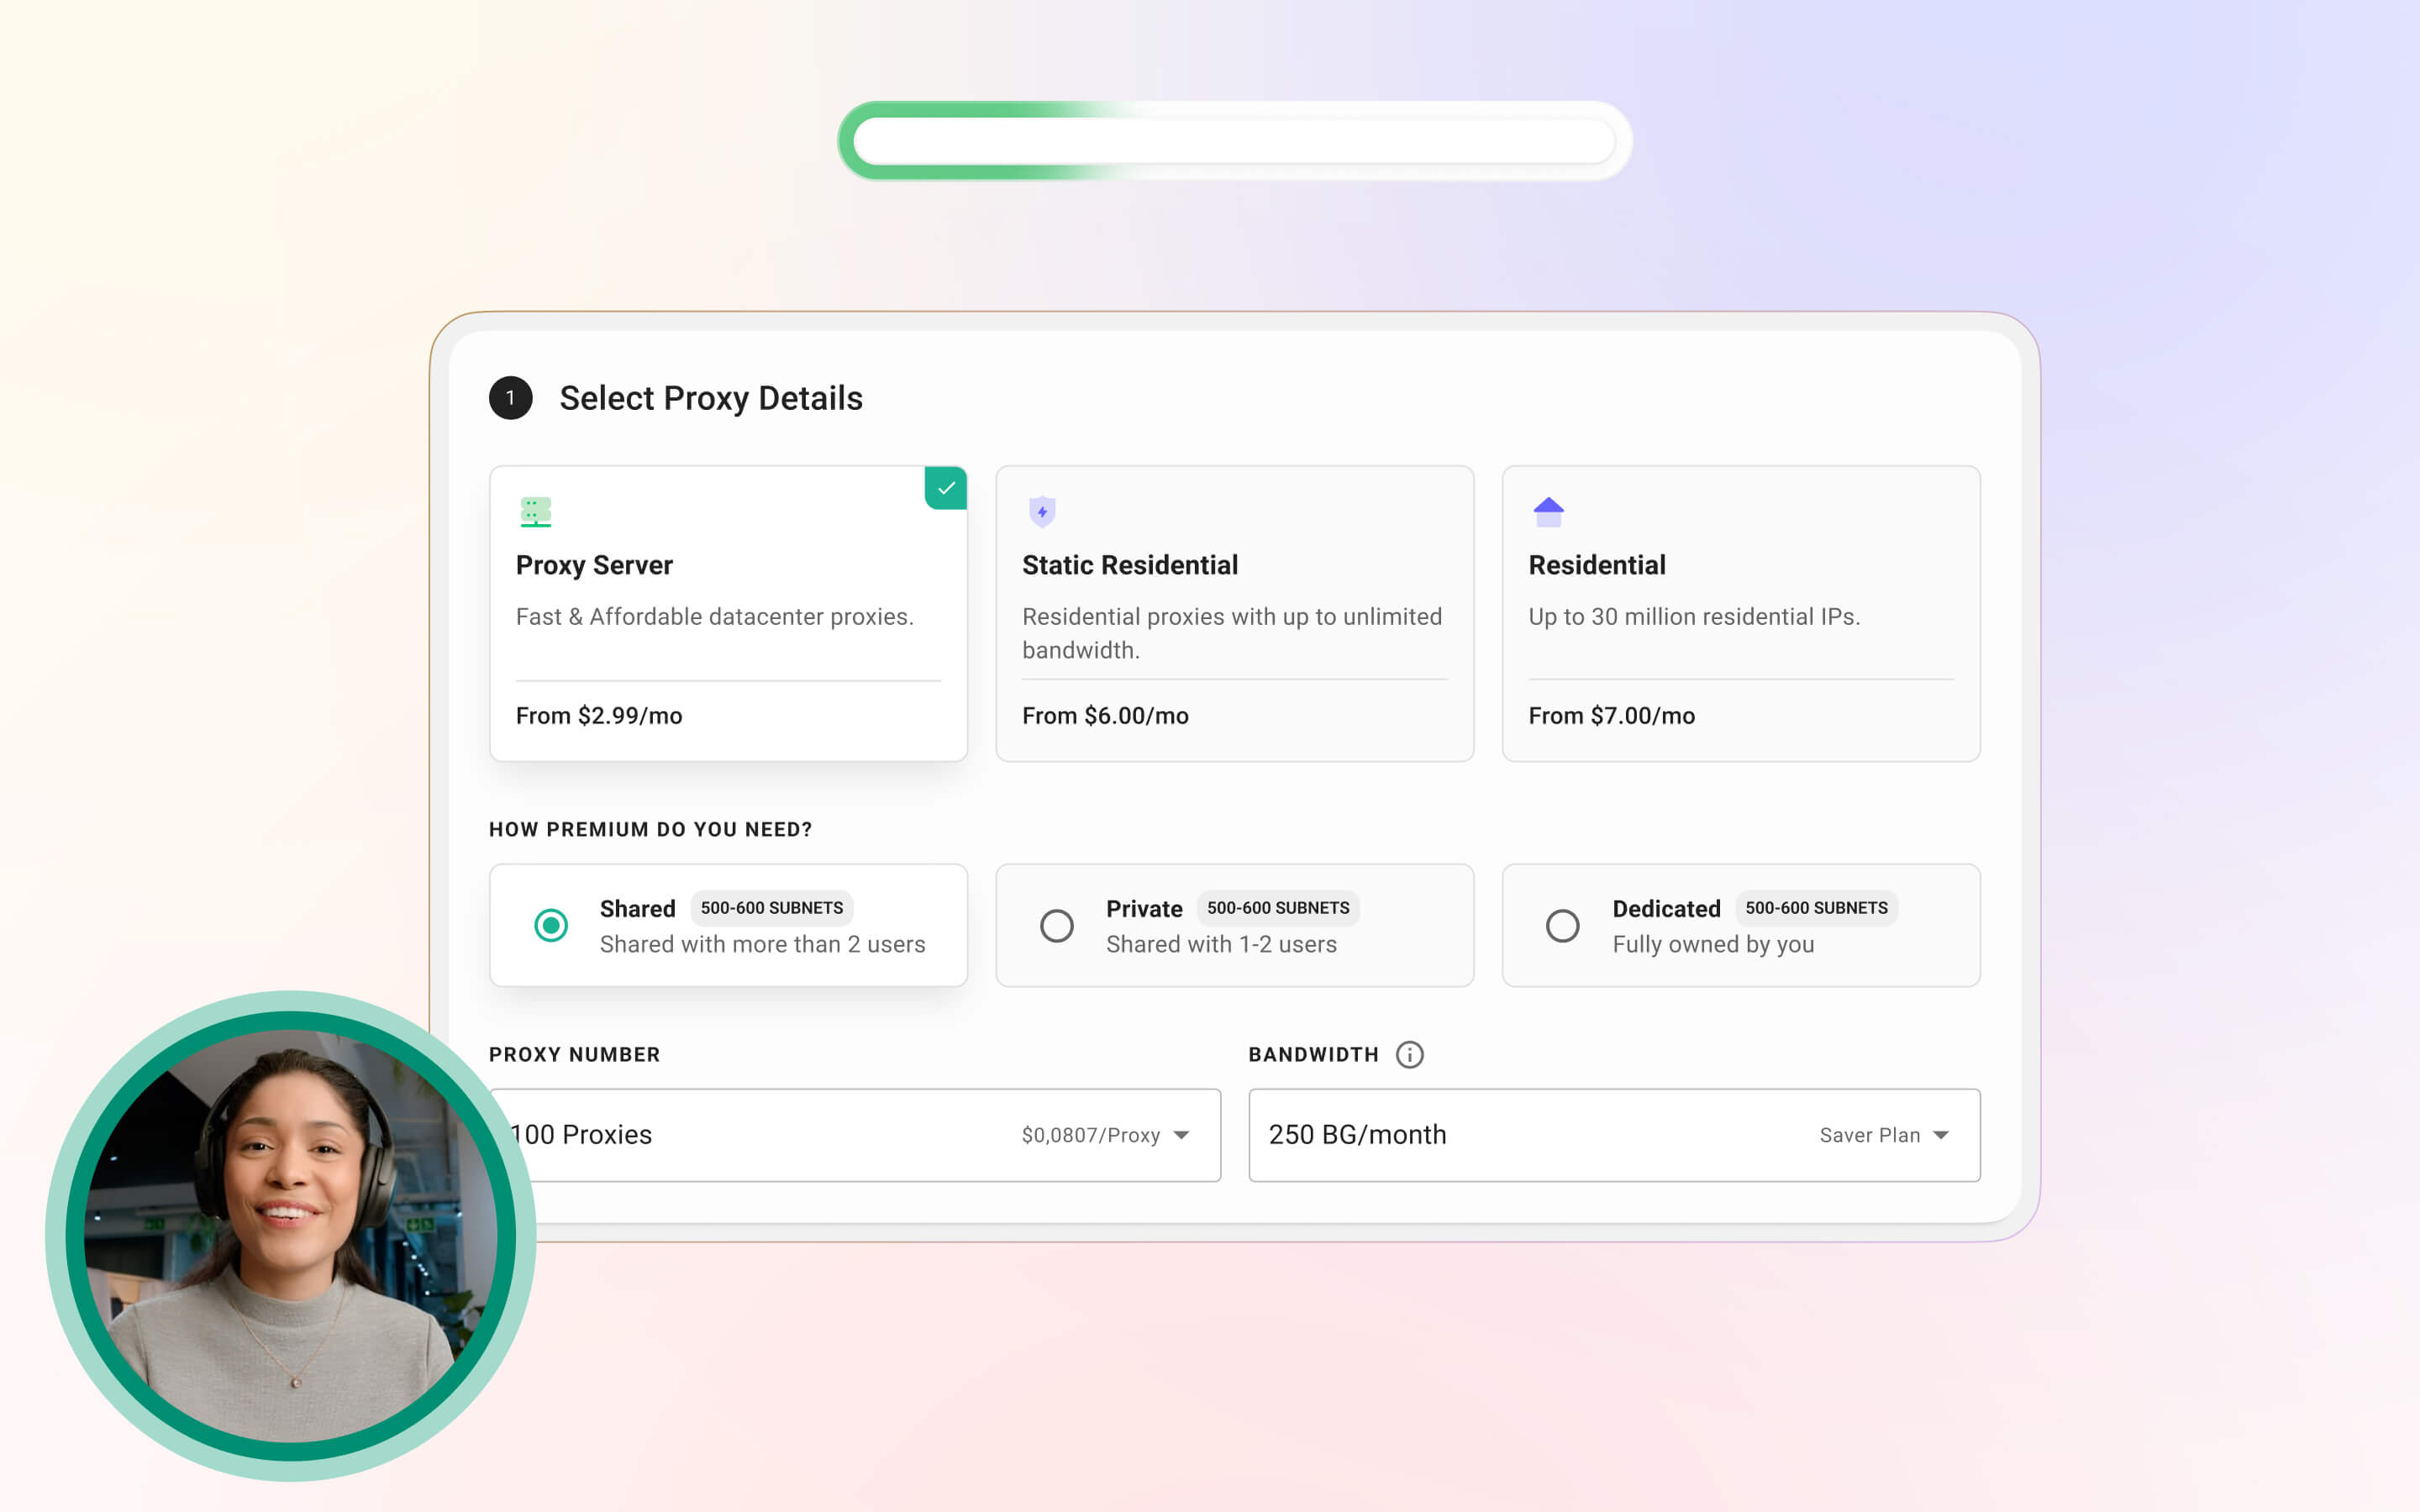Click the presenter webcam video bubble
The height and width of the screenshot is (1512, 2420).
pyautogui.click(x=291, y=1235)
